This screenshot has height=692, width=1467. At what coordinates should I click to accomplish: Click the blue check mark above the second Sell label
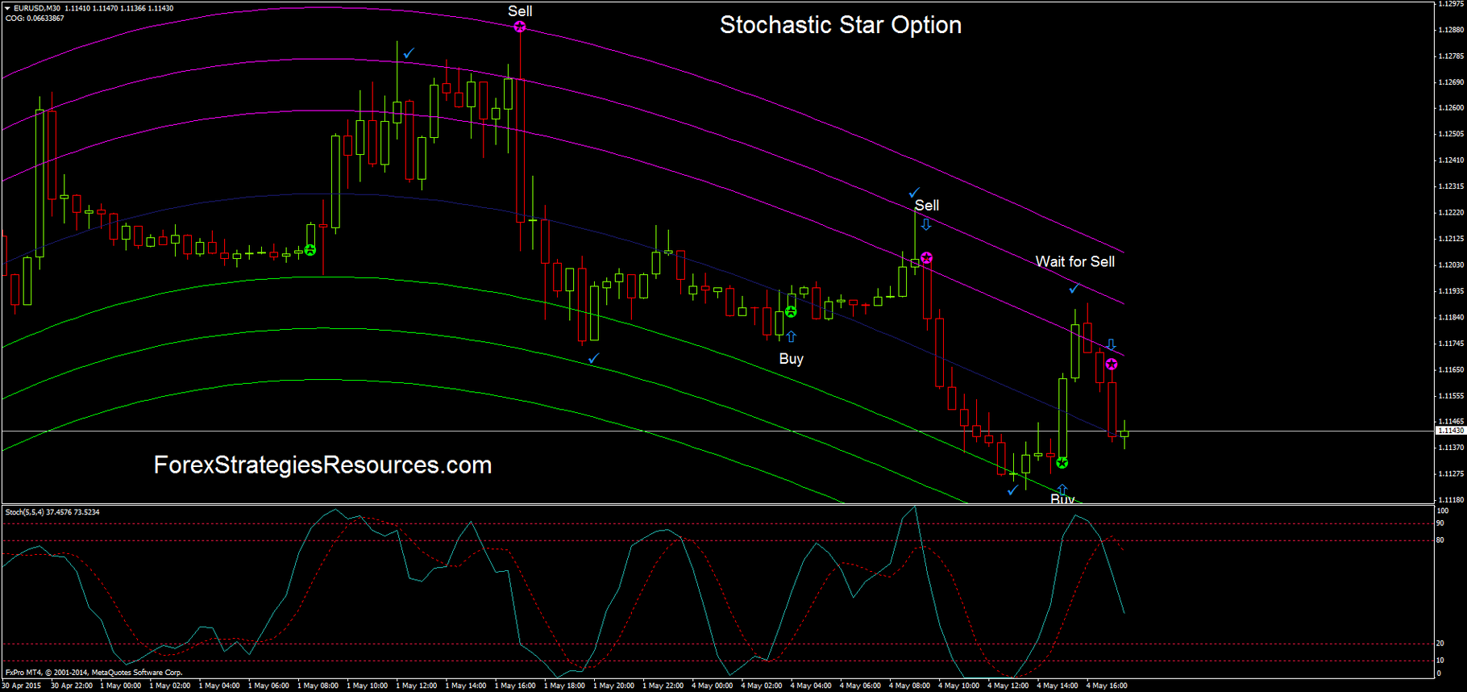[x=914, y=193]
